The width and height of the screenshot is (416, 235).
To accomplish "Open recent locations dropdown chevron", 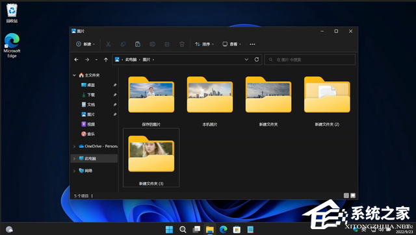I will click(x=96, y=60).
